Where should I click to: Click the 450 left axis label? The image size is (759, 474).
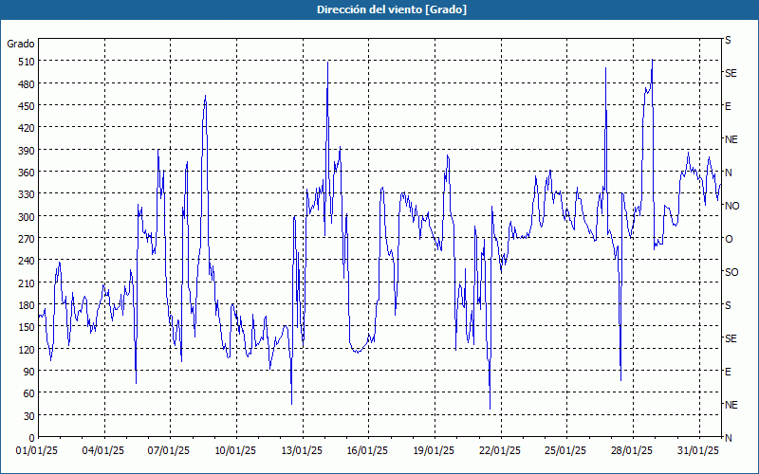point(27,106)
